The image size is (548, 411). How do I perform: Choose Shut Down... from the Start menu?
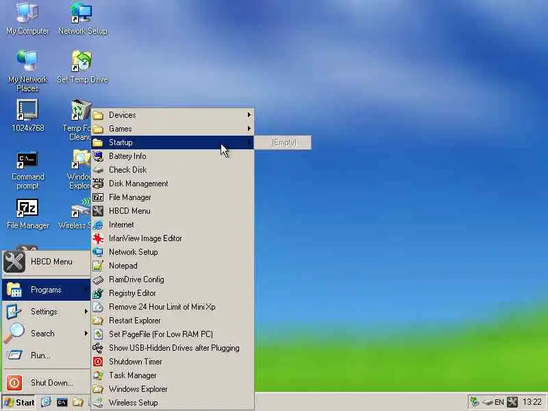pyautogui.click(x=46, y=383)
